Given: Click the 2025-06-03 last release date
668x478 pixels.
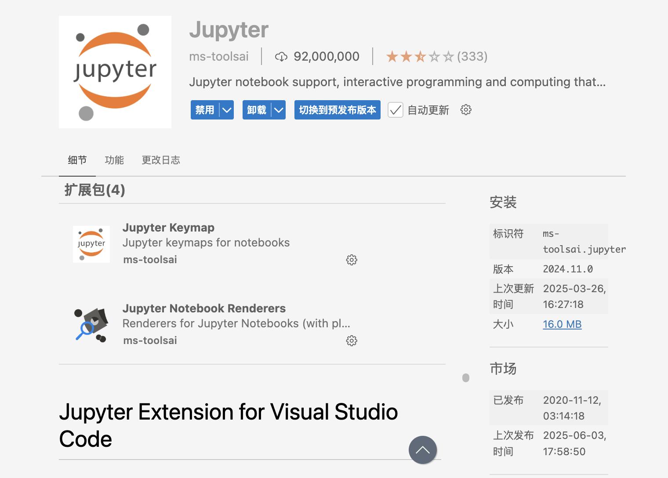Looking at the screenshot, I should [x=575, y=443].
